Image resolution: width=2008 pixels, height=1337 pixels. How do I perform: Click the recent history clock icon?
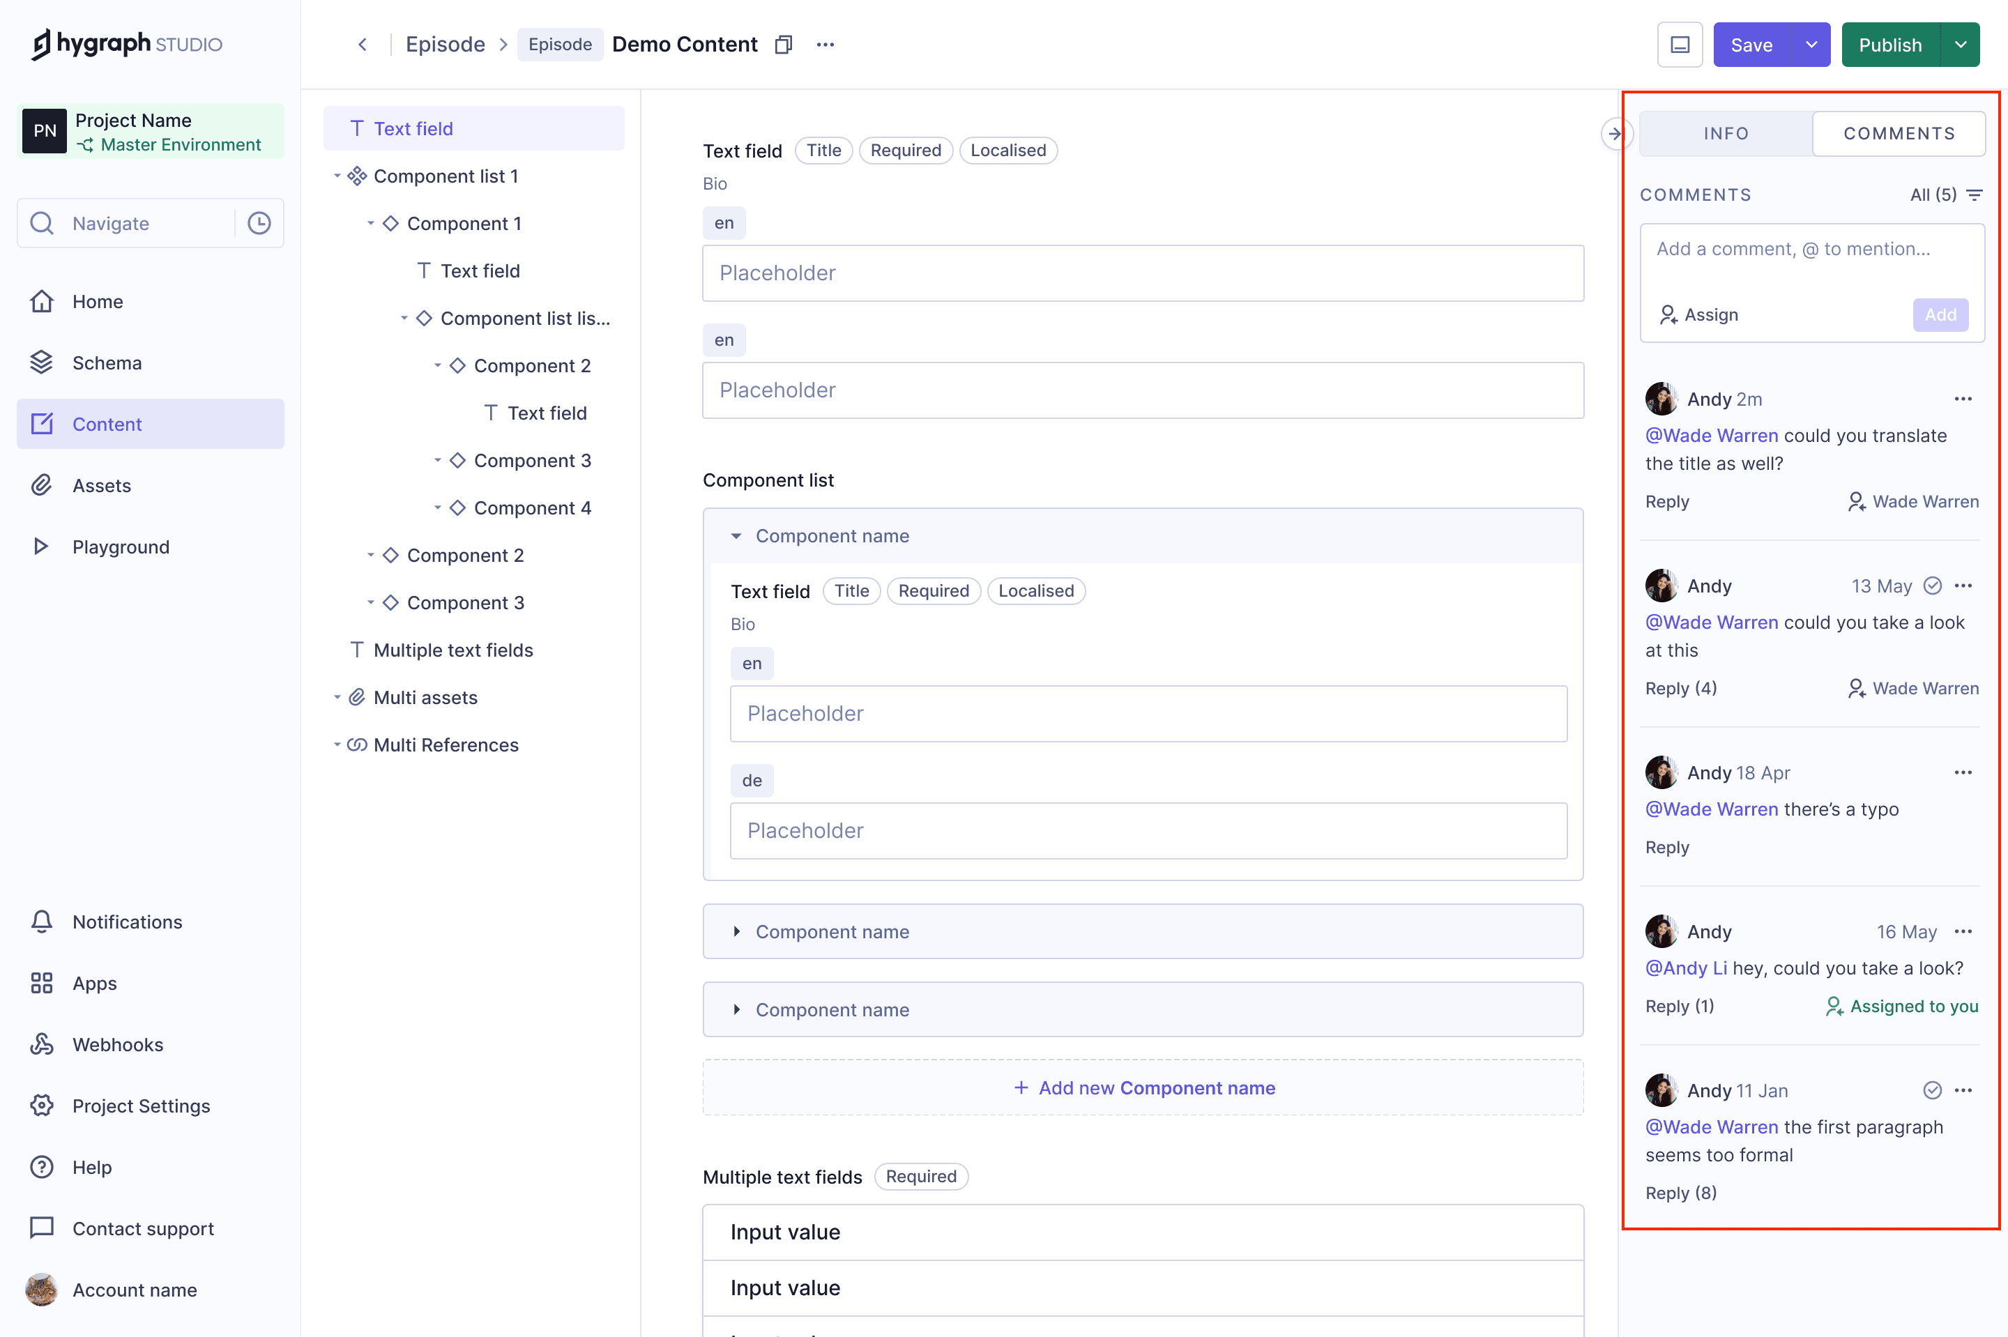pos(259,223)
